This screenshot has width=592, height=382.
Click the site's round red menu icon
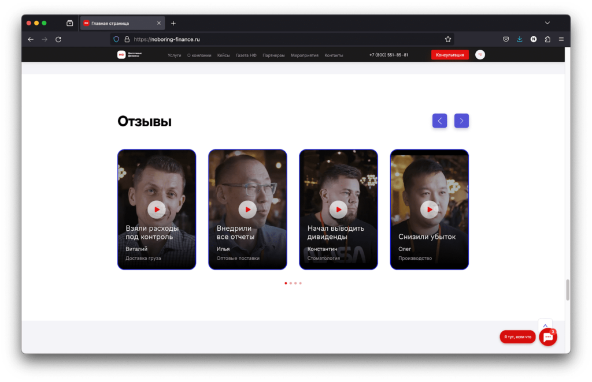(x=480, y=55)
